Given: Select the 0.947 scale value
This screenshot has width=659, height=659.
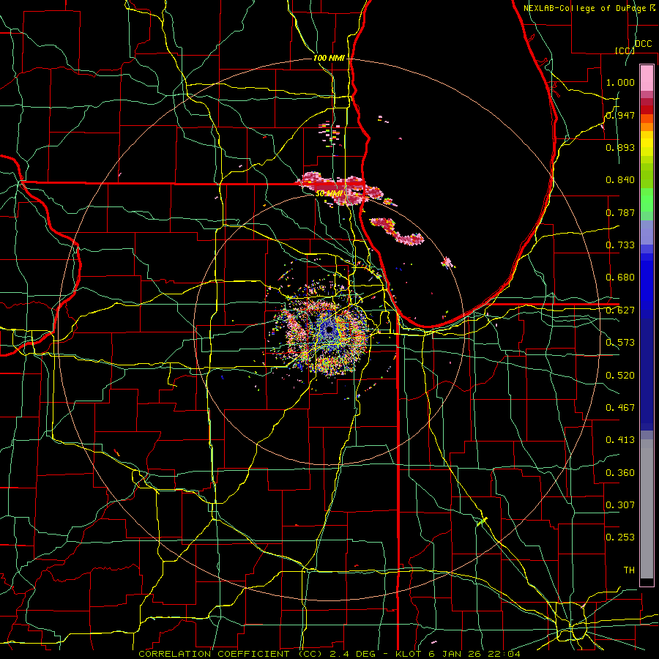Looking at the screenshot, I should point(620,115).
